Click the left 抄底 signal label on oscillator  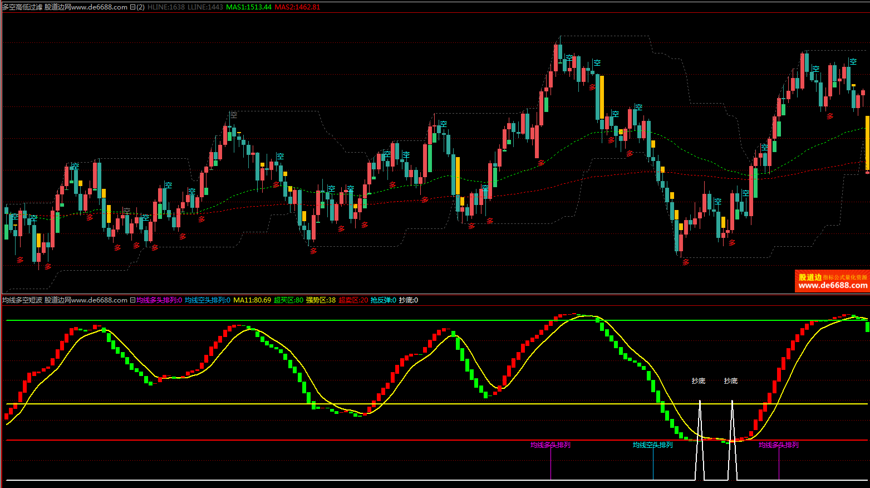pyautogui.click(x=699, y=381)
